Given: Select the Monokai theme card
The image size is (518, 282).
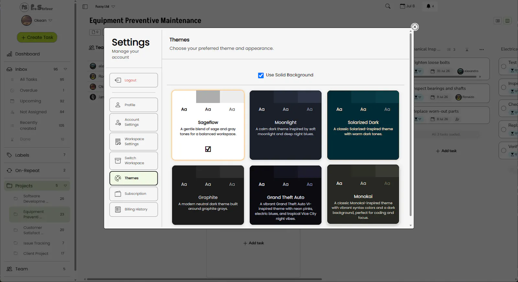Looking at the screenshot, I should 363,194.
